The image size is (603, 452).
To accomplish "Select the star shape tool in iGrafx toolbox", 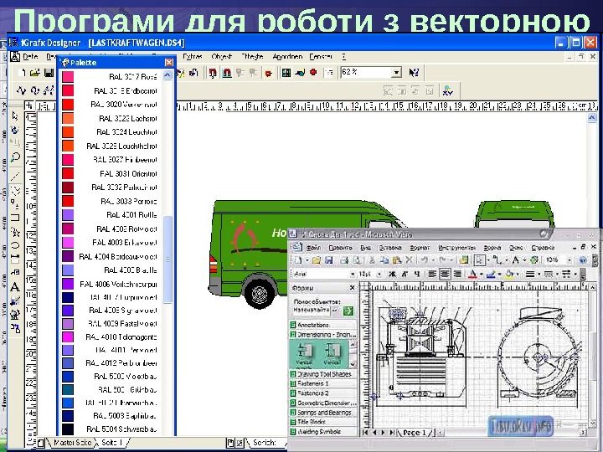I will coord(15,231).
